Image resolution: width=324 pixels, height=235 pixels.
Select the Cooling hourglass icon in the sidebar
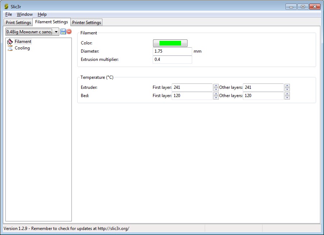[x=10, y=48]
